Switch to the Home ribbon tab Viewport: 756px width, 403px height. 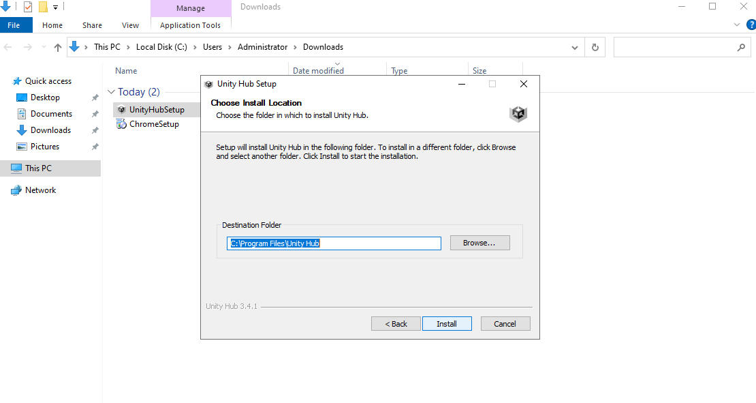coord(52,25)
